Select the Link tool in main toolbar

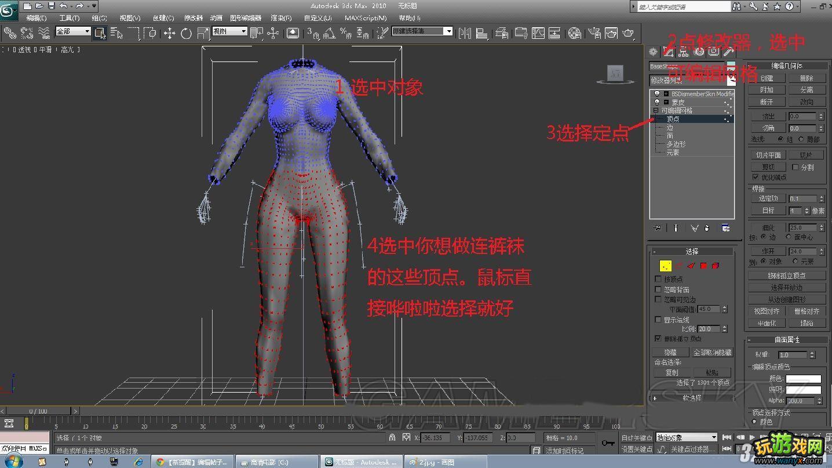pyautogui.click(x=10, y=33)
